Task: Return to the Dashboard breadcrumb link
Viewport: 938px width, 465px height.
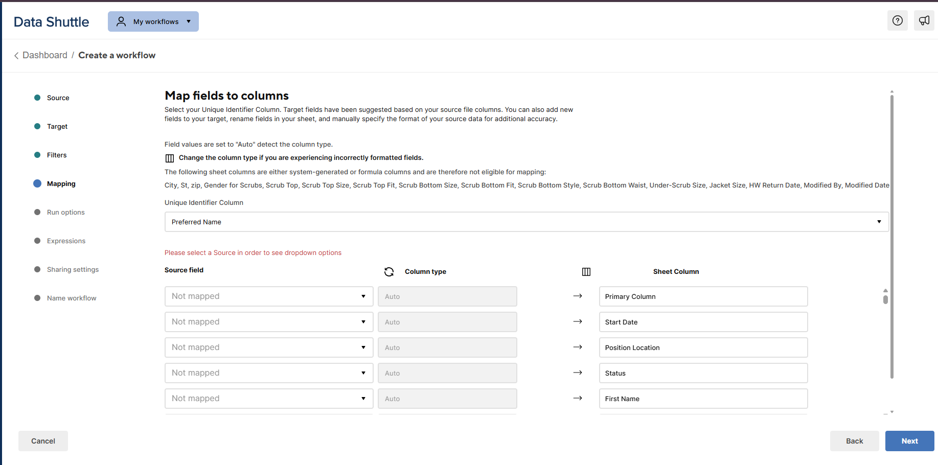Action: pos(45,55)
